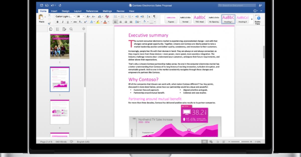
Task: Switch to the Review tab
Action: (120, 11)
